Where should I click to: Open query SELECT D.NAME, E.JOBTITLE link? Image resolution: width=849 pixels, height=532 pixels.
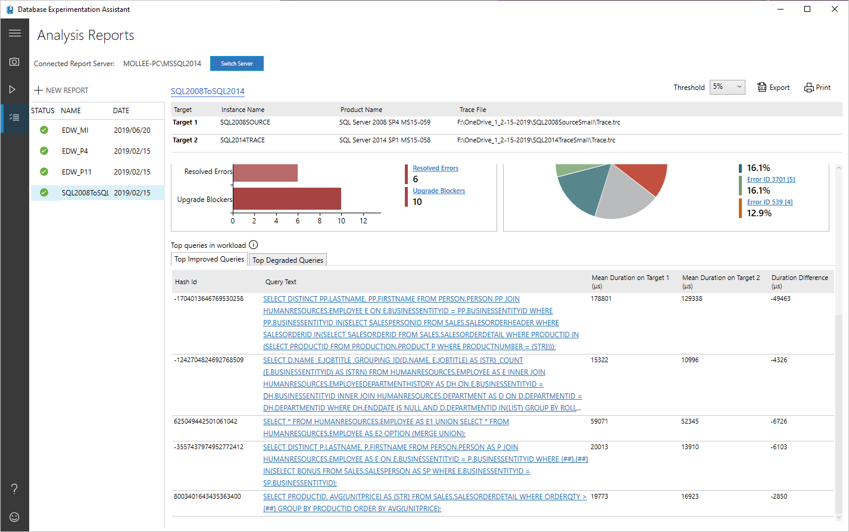(422, 384)
